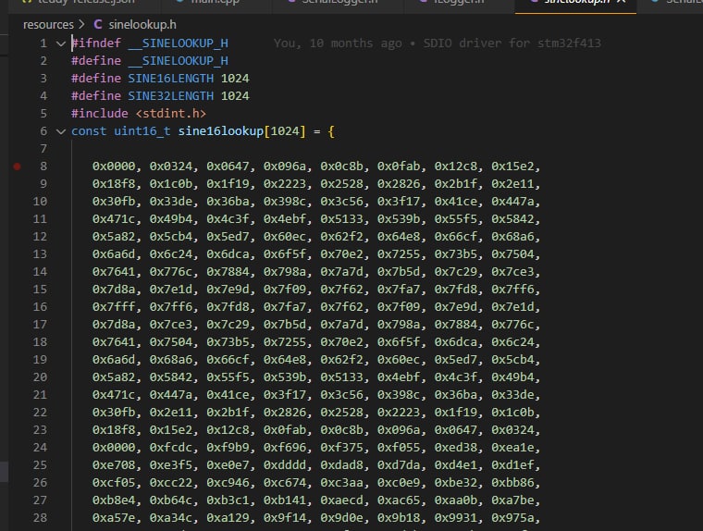Open the resources breadcrumb folder

[48, 24]
